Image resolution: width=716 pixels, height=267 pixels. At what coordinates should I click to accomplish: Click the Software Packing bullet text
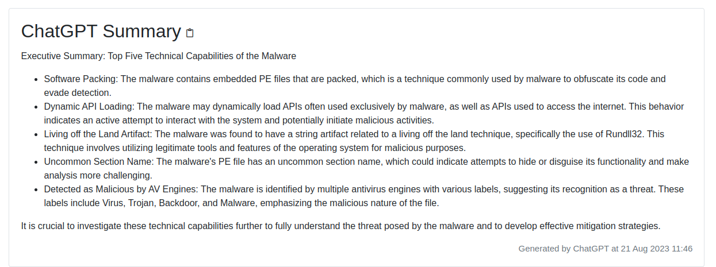(x=355, y=86)
